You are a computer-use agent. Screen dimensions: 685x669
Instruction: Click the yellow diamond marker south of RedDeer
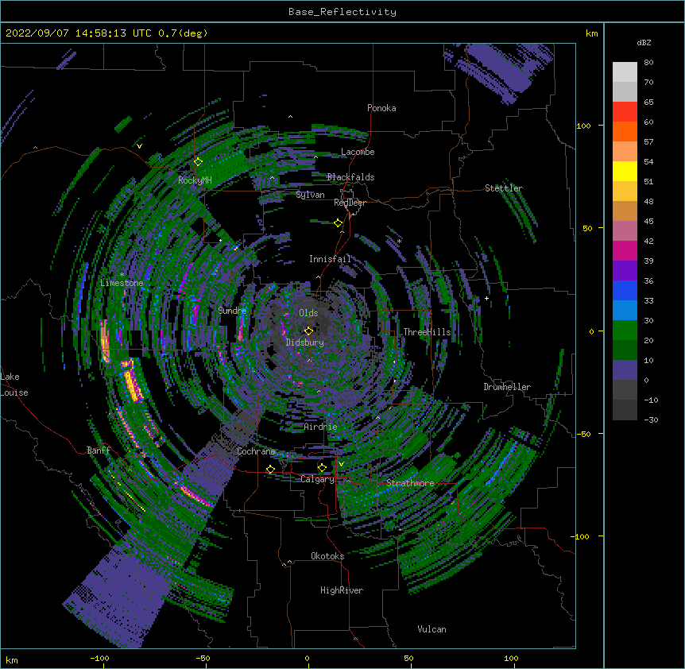(338, 223)
